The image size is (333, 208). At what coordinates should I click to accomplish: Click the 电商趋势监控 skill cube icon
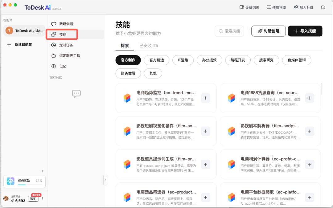[127, 98]
